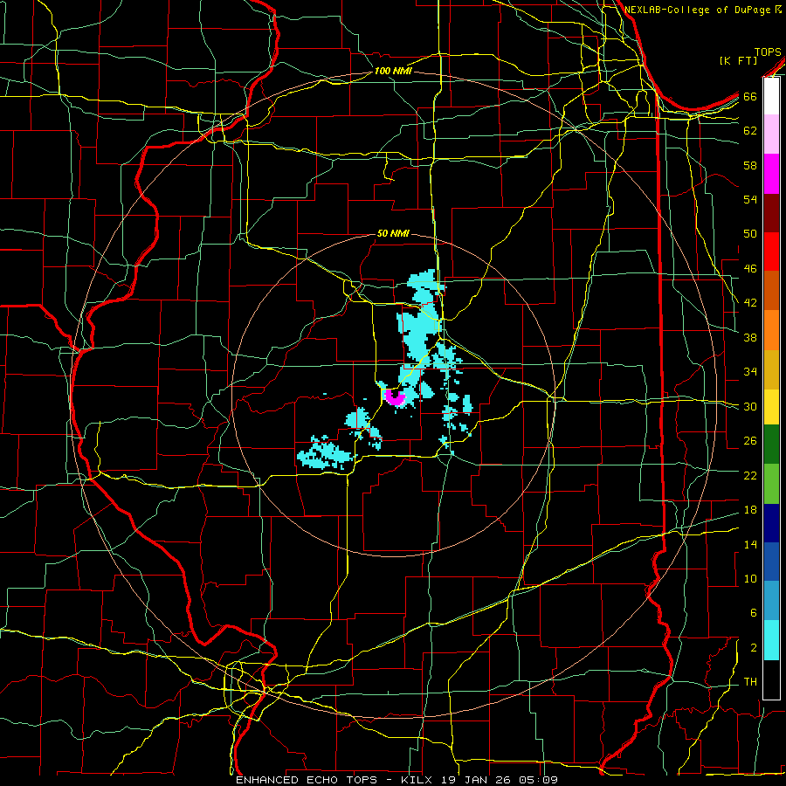Click the legend value "62"
786x786 pixels.
750,131
